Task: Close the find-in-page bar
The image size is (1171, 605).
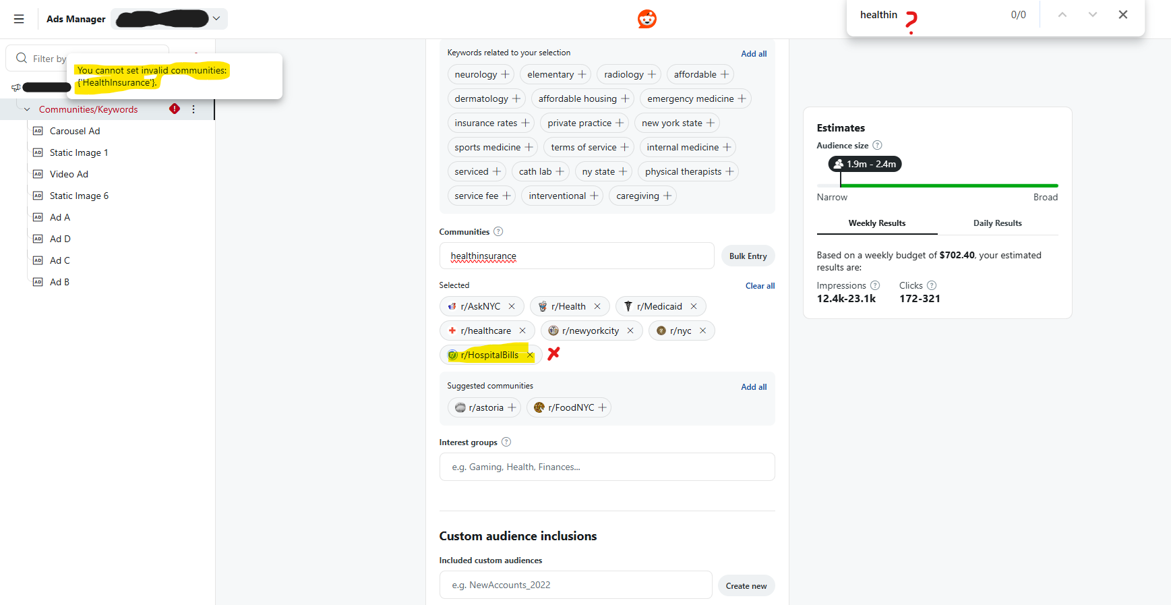Action: (x=1123, y=15)
